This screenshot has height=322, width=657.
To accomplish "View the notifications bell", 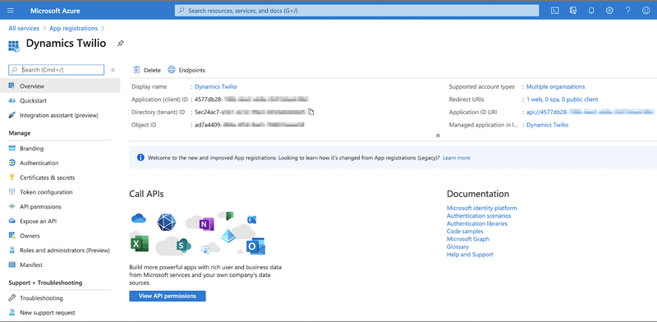I will point(591,11).
